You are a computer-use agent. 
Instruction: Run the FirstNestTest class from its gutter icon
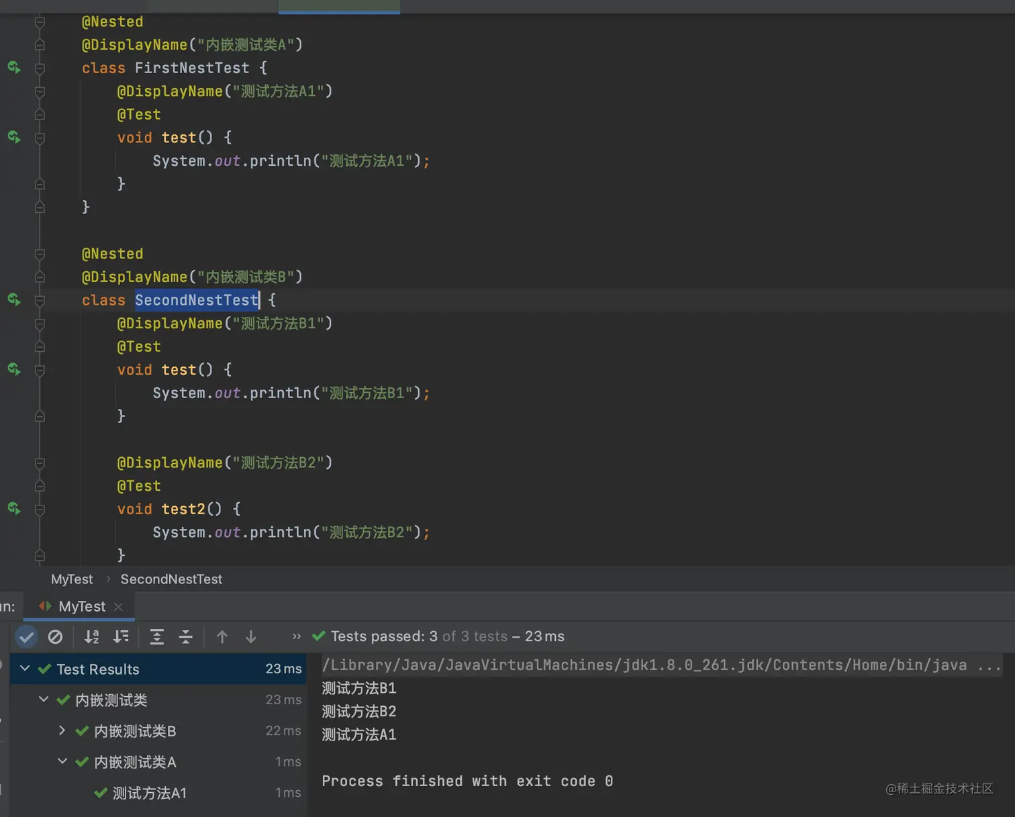click(x=13, y=67)
